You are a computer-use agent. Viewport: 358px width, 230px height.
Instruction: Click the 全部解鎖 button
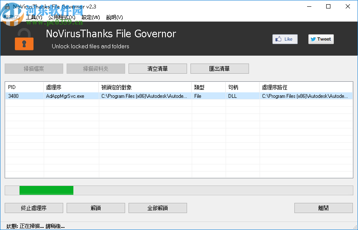click(157, 208)
